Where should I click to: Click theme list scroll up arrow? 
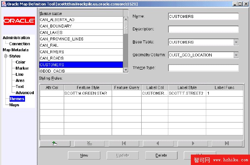click(126, 19)
